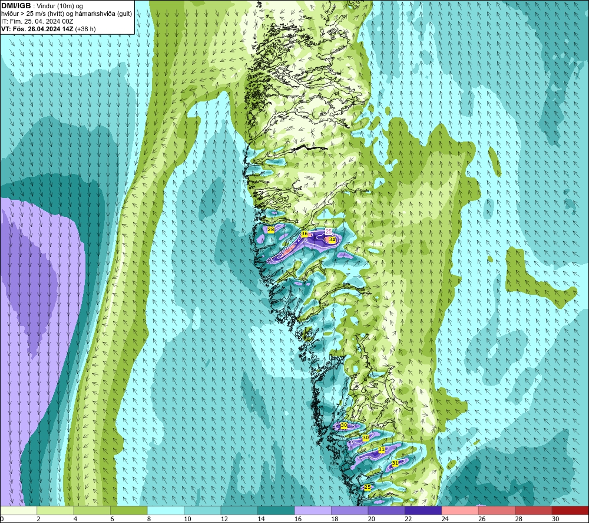
Task: Click the yellow gust label "28" on the map
Action: [270, 229]
